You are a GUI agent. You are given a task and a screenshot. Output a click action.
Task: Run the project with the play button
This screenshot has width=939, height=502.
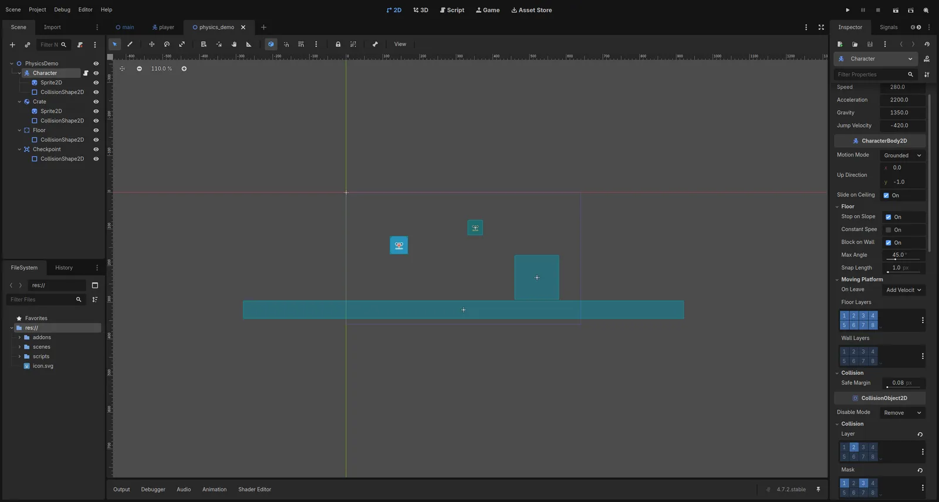847,10
